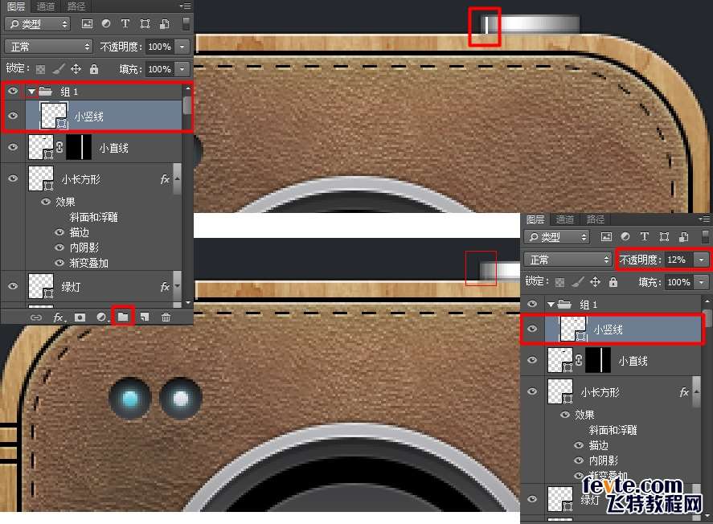Viewport: 713px width, 524px height.
Task: Lock image pixels in 100%-opacity Layers panel
Action: pos(58,69)
